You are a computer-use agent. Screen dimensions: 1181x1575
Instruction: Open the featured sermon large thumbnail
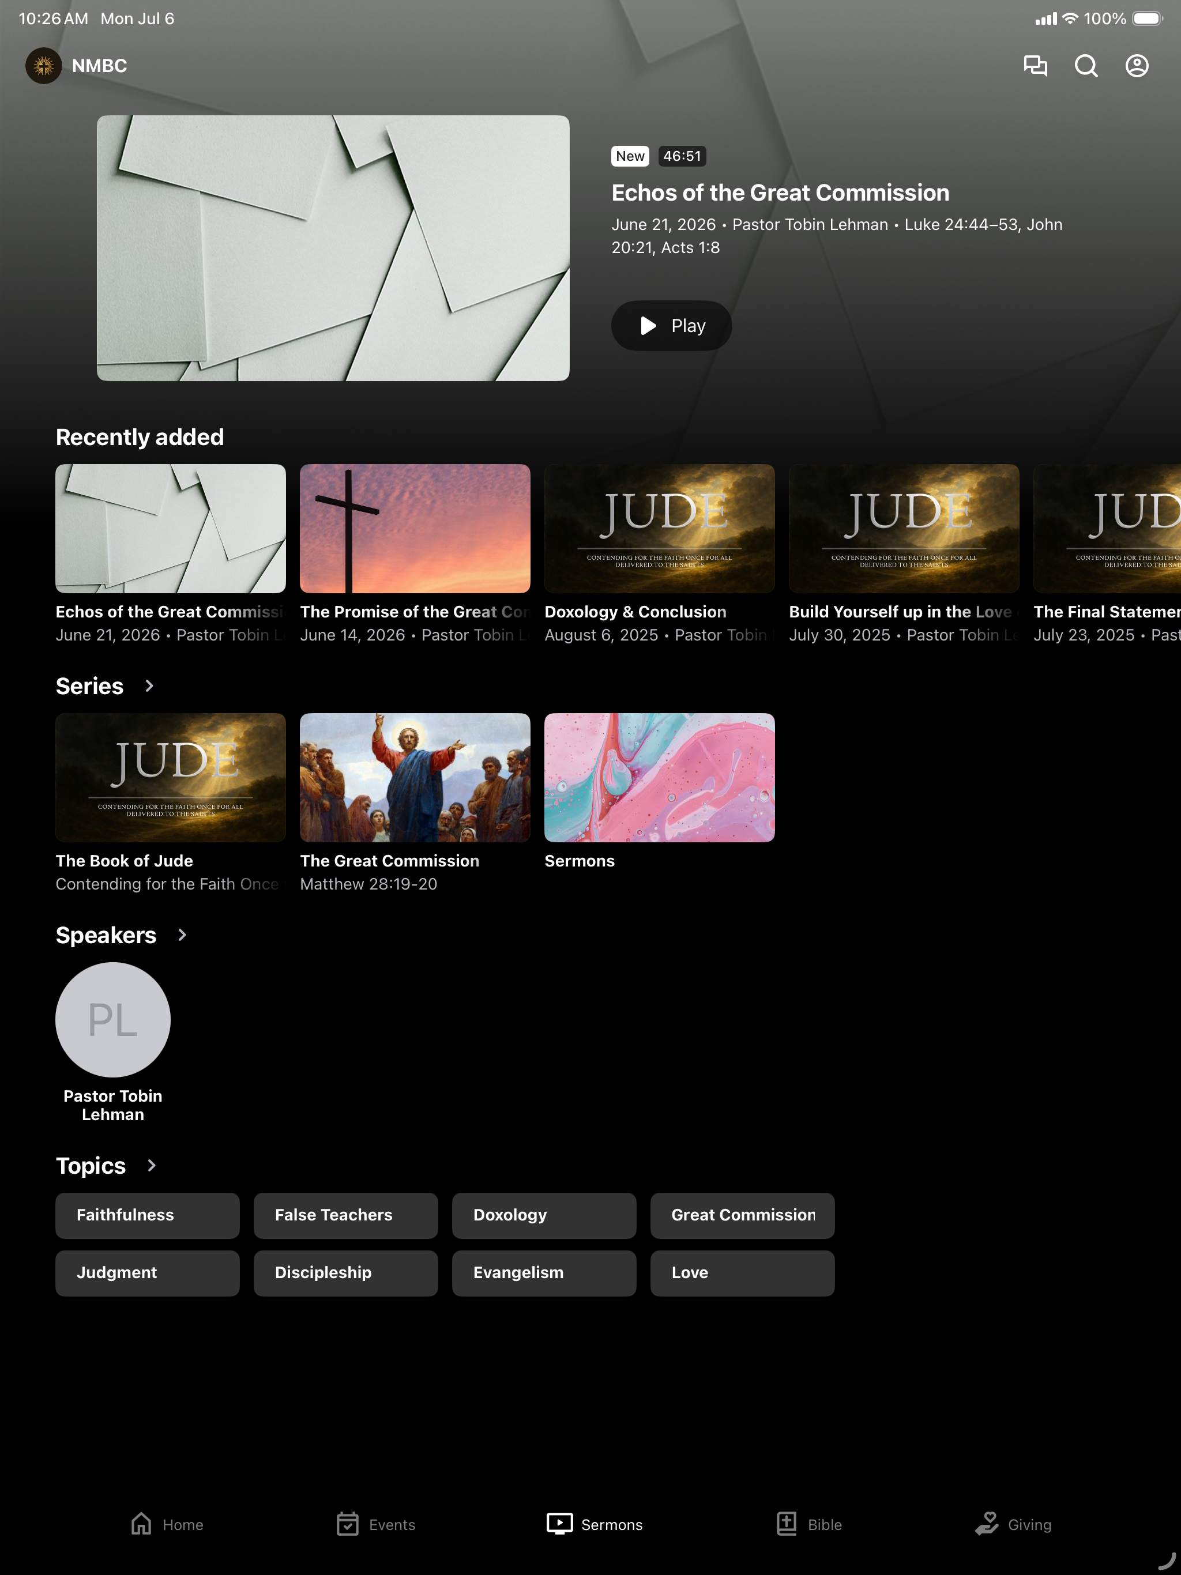tap(333, 248)
